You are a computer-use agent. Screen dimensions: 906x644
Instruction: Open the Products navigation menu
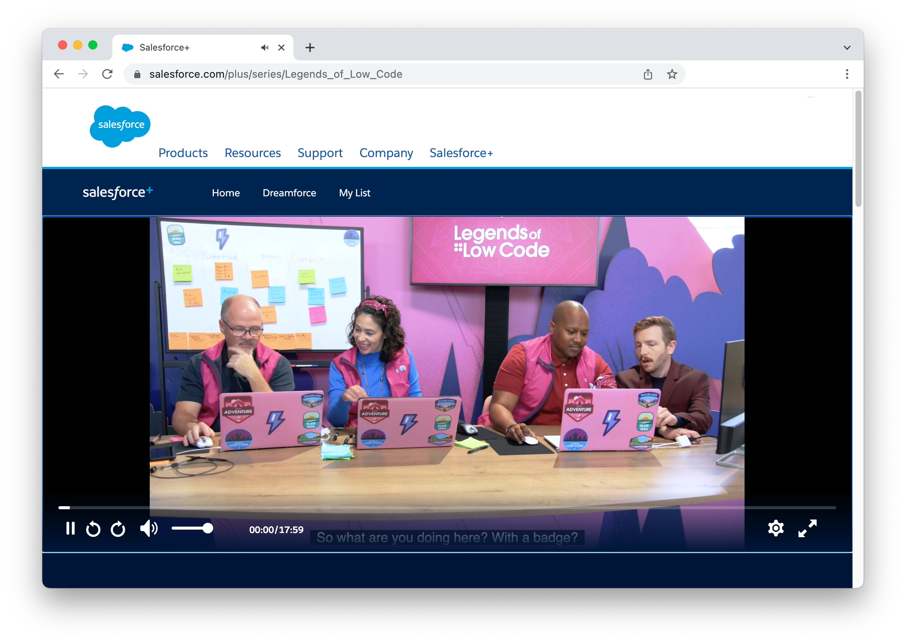click(x=183, y=153)
